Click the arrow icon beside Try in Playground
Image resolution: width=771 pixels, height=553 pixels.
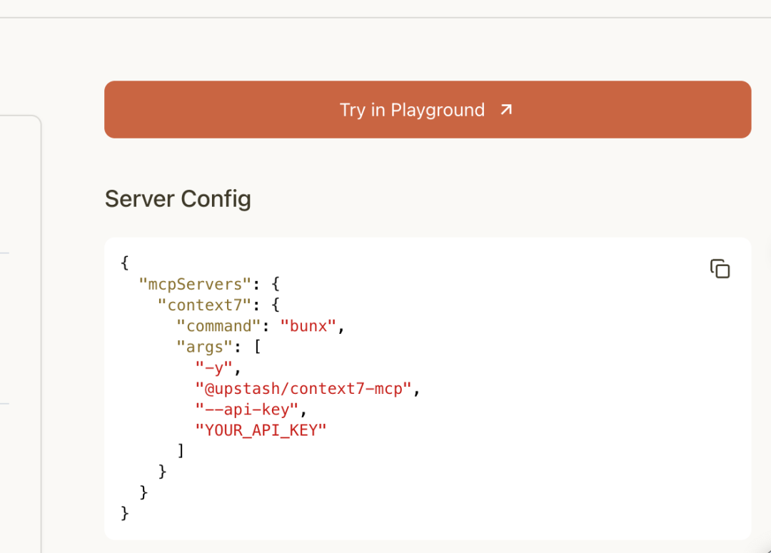pyautogui.click(x=506, y=110)
